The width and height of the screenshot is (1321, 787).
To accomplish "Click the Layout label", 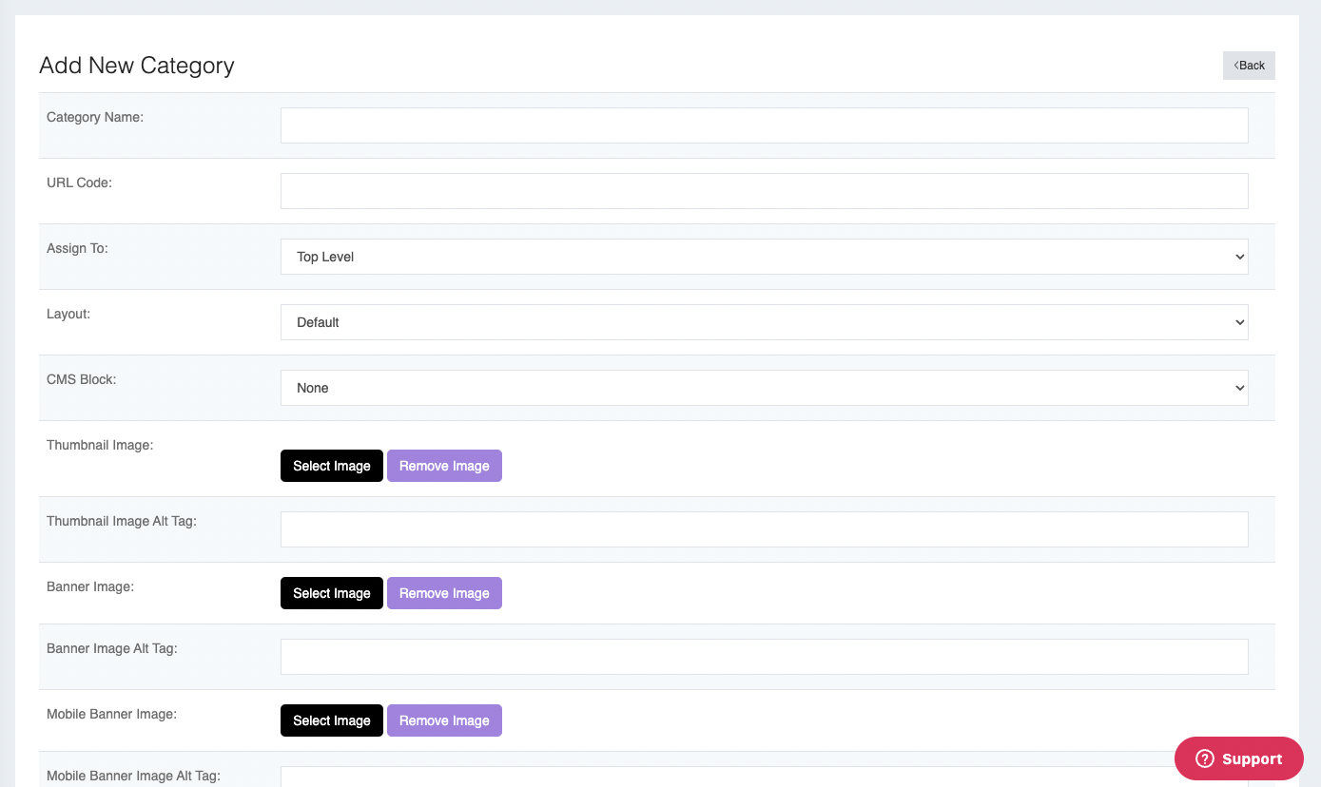I will [68, 314].
